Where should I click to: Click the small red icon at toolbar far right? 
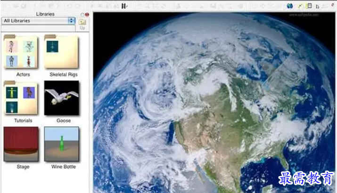pos(332,5)
